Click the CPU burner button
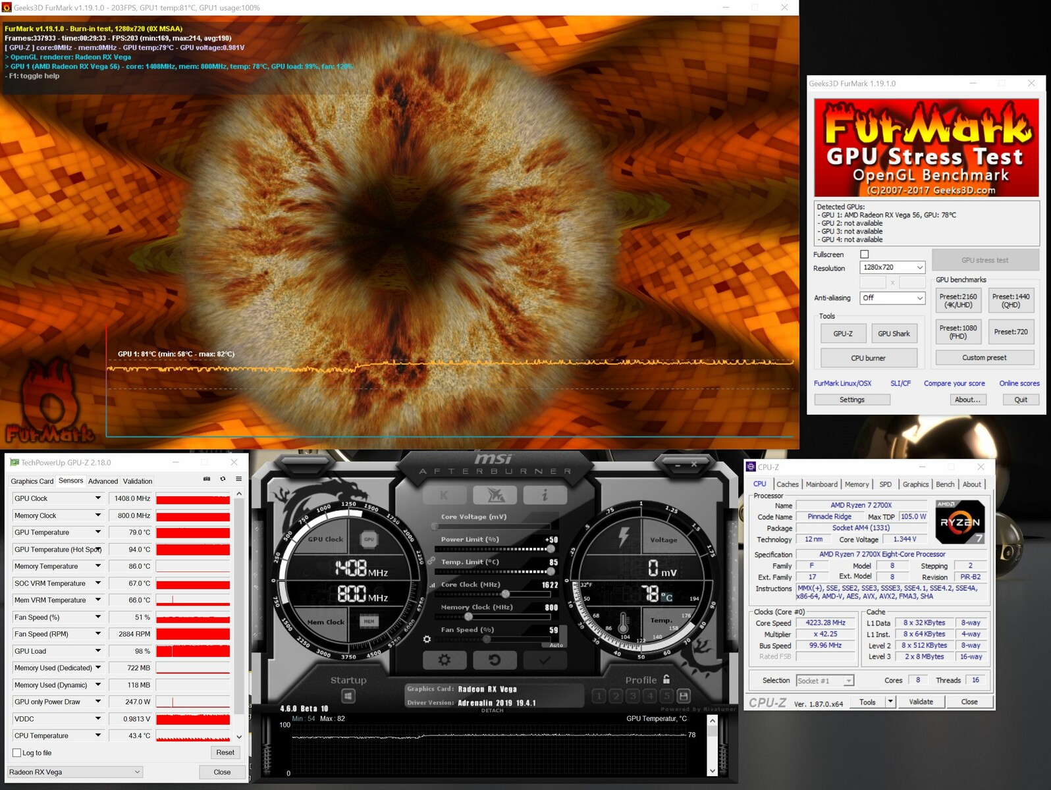 point(868,358)
